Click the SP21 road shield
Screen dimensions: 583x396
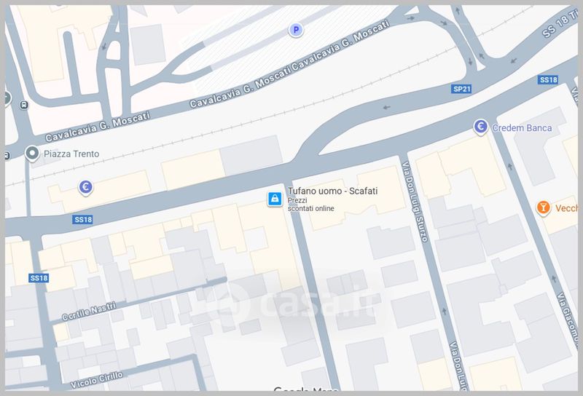coord(463,89)
